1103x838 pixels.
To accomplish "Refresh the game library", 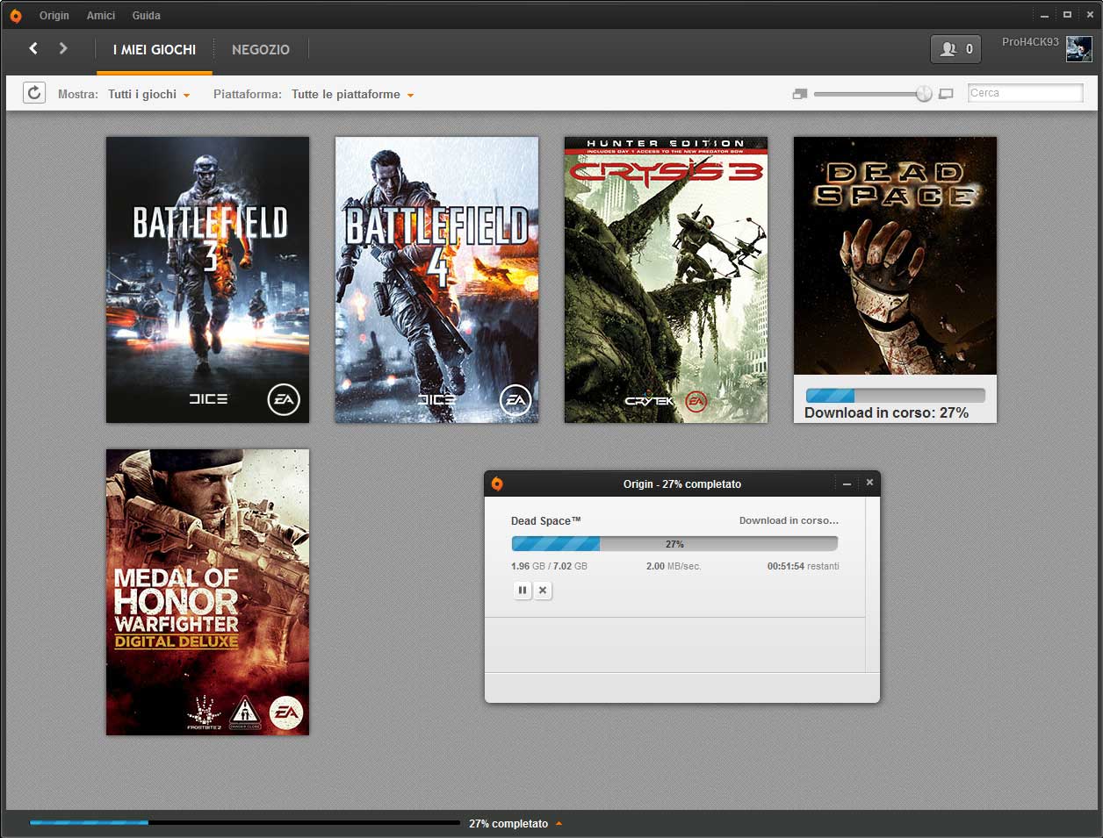I will [x=34, y=93].
